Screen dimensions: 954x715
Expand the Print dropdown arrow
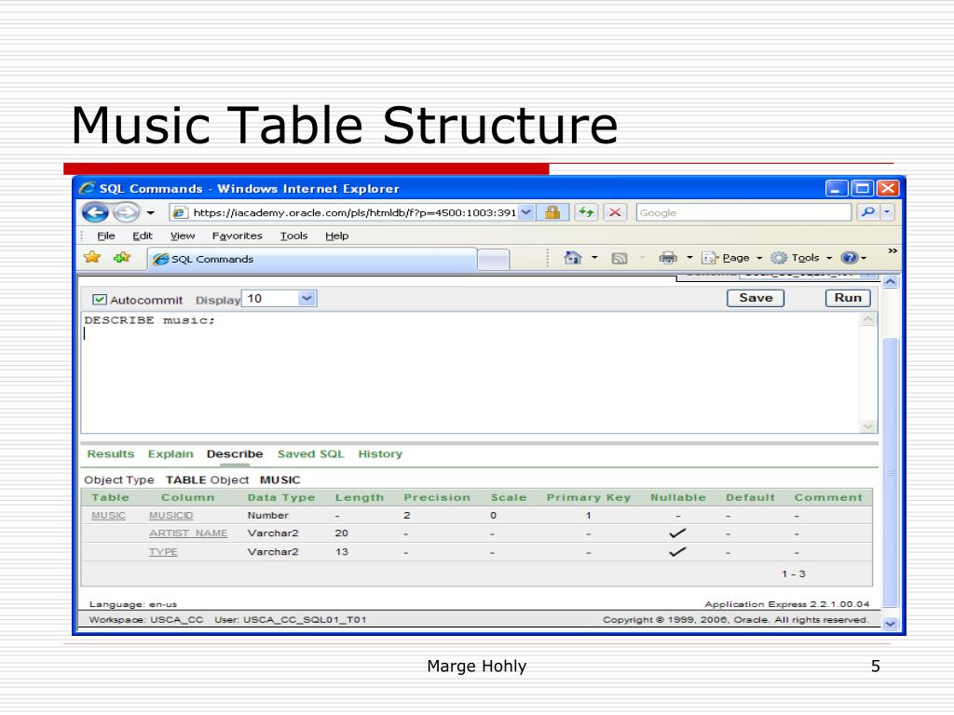(x=689, y=258)
